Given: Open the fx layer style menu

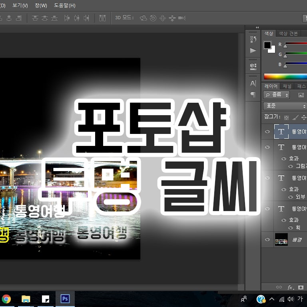Looking at the screenshot, I should (291, 287).
